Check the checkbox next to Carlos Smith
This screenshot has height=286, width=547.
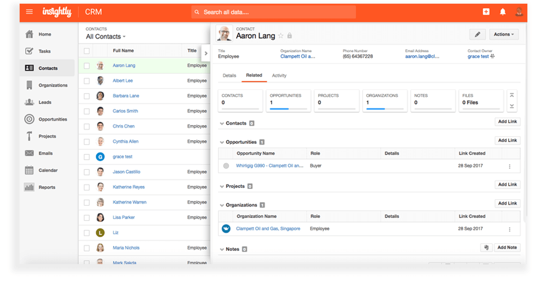click(x=86, y=111)
